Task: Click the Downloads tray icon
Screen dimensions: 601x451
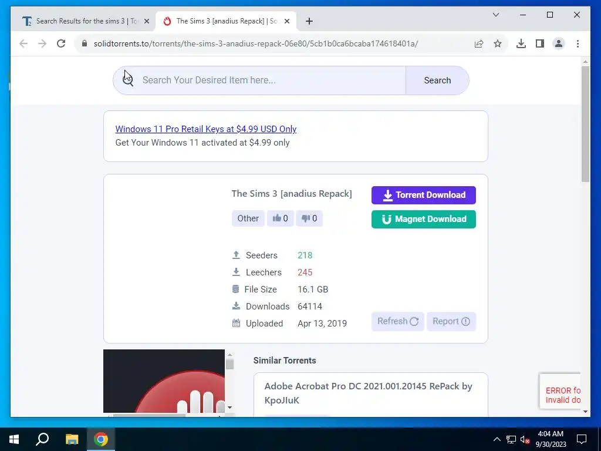Action: click(236, 306)
